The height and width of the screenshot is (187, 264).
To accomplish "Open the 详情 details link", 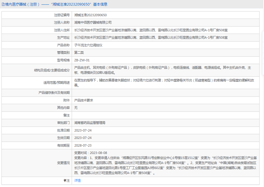I will 78,181.
